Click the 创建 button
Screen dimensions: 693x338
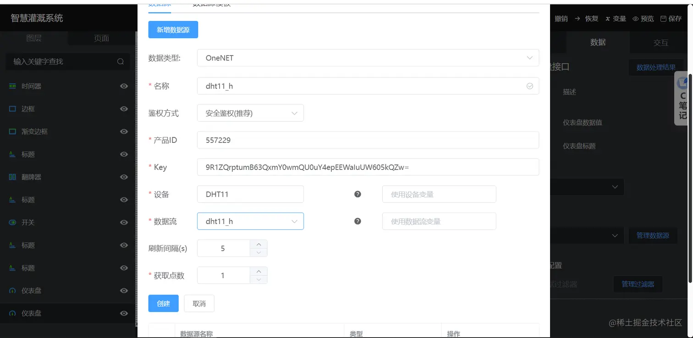164,304
